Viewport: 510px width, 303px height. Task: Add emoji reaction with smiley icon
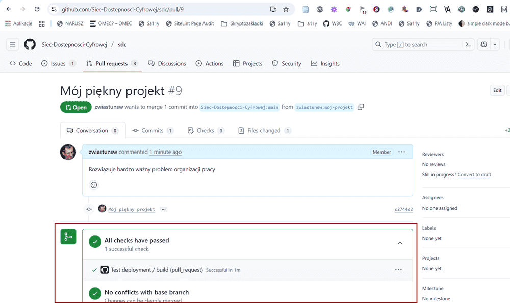tap(94, 185)
